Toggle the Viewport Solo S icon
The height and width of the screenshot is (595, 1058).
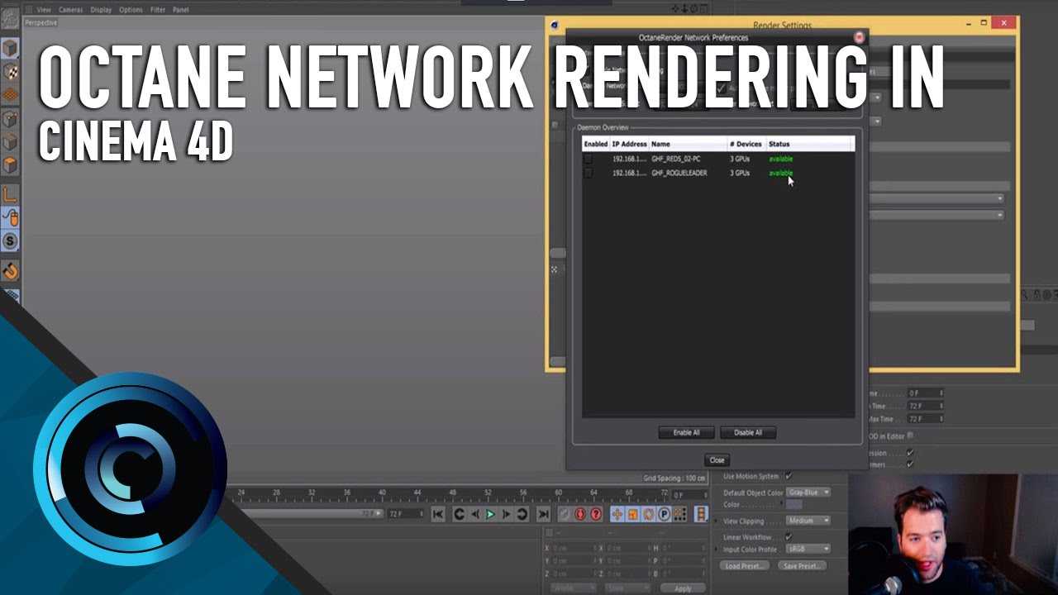10,241
